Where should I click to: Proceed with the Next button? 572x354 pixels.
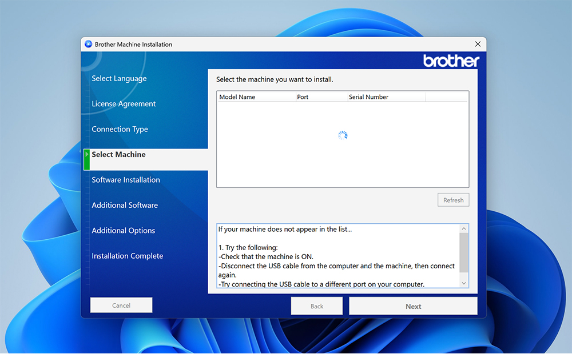(x=413, y=306)
